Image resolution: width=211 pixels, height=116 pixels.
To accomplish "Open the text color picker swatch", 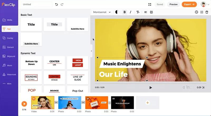I will [117, 12].
